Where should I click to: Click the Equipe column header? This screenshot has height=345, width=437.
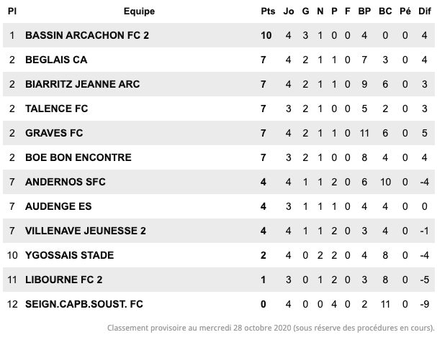(x=139, y=11)
